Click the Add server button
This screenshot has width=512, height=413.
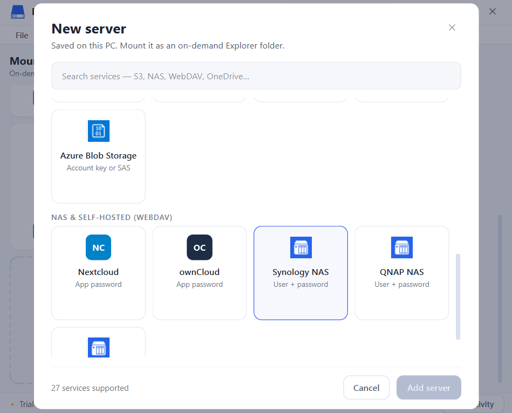tap(429, 388)
